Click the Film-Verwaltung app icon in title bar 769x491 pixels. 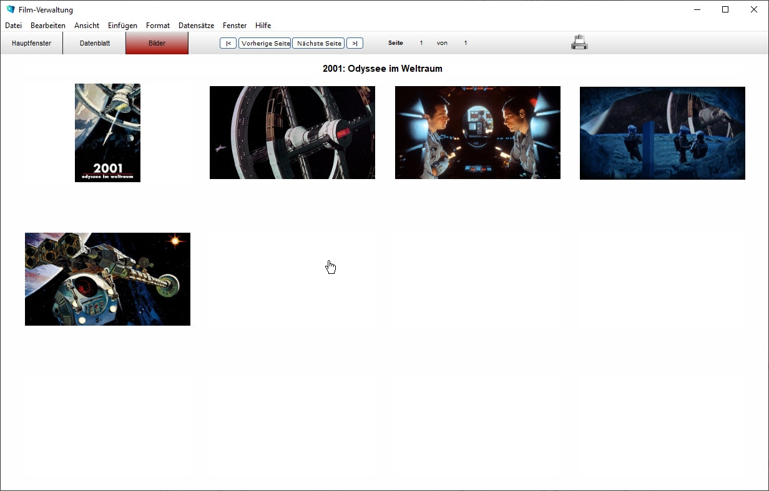pos(10,9)
